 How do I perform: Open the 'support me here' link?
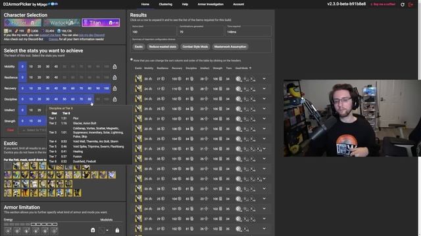tap(50, 35)
